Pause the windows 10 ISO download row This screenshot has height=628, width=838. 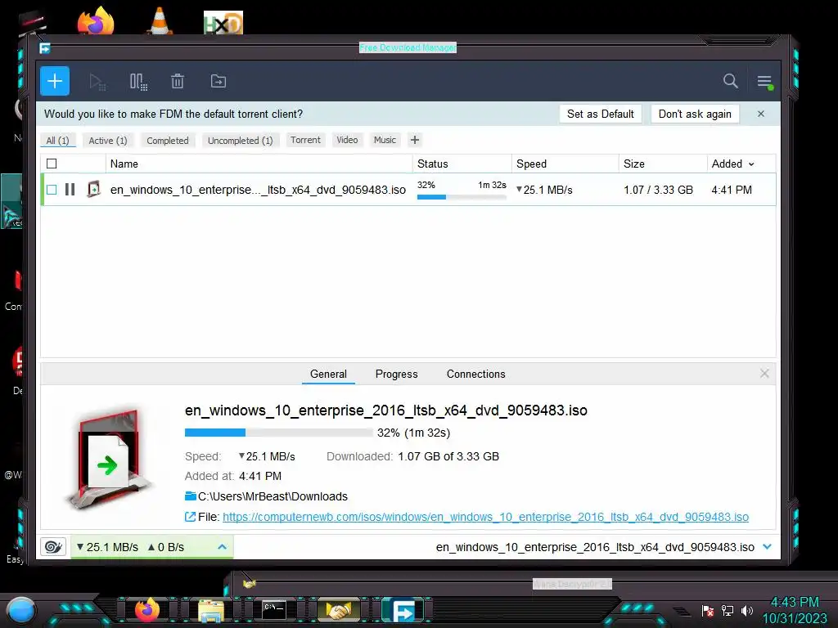coord(70,190)
